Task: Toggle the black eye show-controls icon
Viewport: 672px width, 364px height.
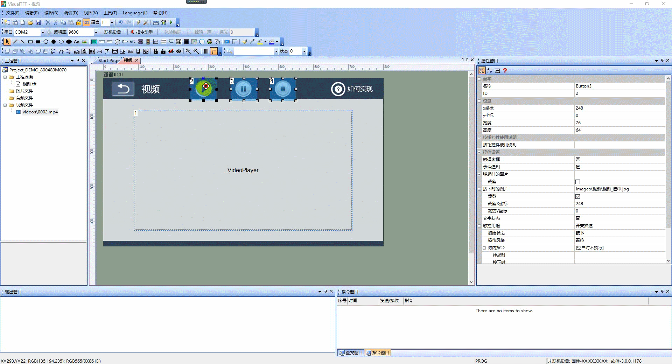Action: click(x=179, y=51)
